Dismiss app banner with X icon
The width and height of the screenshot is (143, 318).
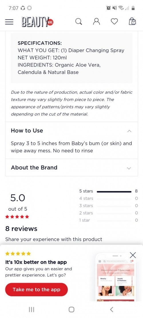point(133,255)
